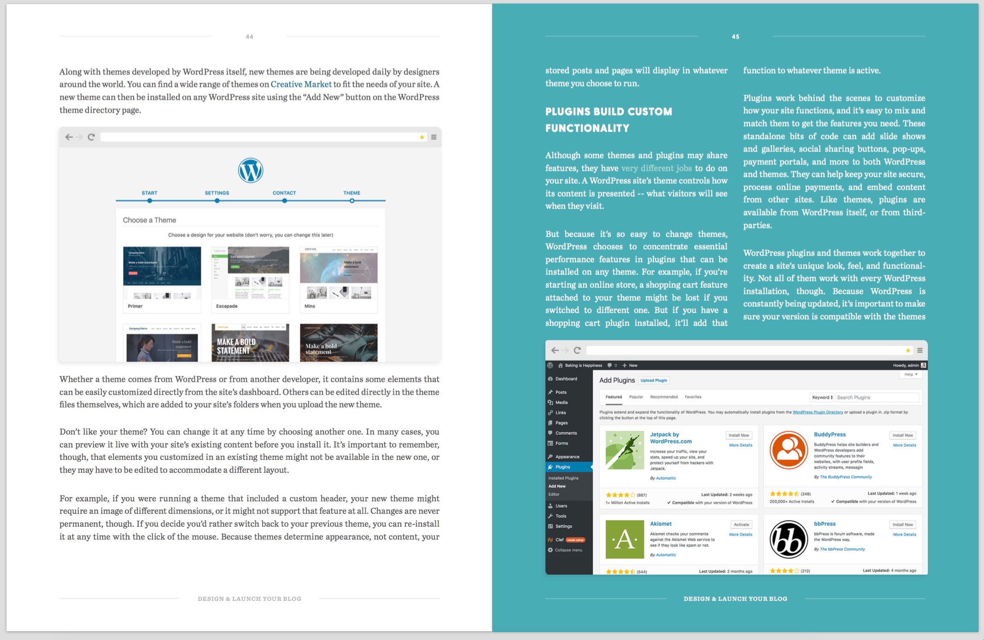Click Howdy, admin avatar
984x640 pixels.
click(x=923, y=366)
